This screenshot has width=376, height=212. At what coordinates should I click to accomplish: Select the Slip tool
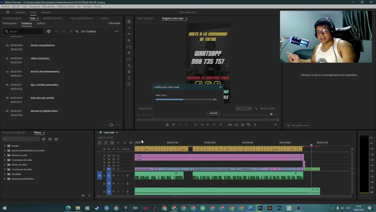click(129, 47)
